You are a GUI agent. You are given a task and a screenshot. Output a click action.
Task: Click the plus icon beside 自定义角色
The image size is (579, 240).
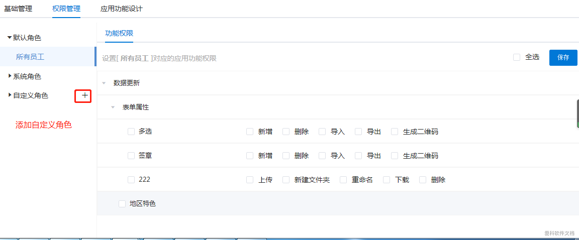point(85,96)
